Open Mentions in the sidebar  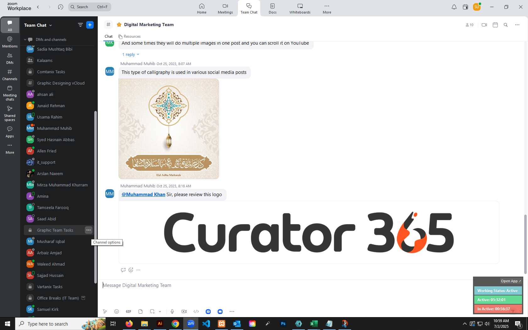click(10, 42)
